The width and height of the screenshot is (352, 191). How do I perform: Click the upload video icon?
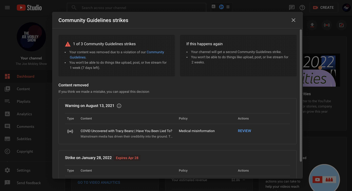coord(312,25)
